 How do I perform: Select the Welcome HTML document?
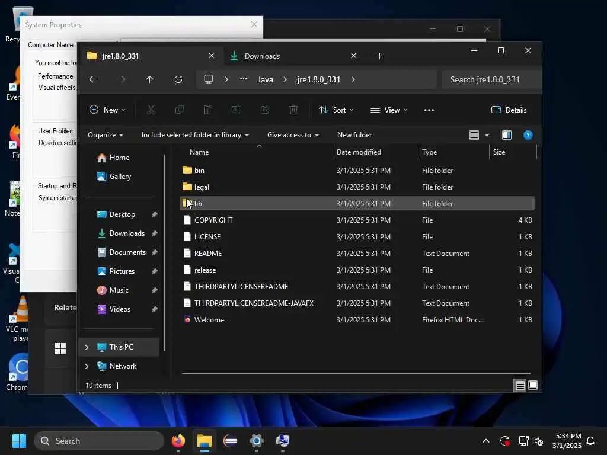point(357,319)
